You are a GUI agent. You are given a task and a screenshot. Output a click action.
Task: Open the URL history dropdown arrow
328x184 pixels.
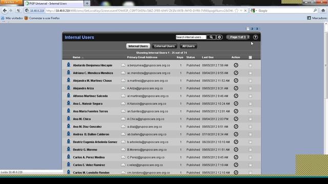(241, 11)
